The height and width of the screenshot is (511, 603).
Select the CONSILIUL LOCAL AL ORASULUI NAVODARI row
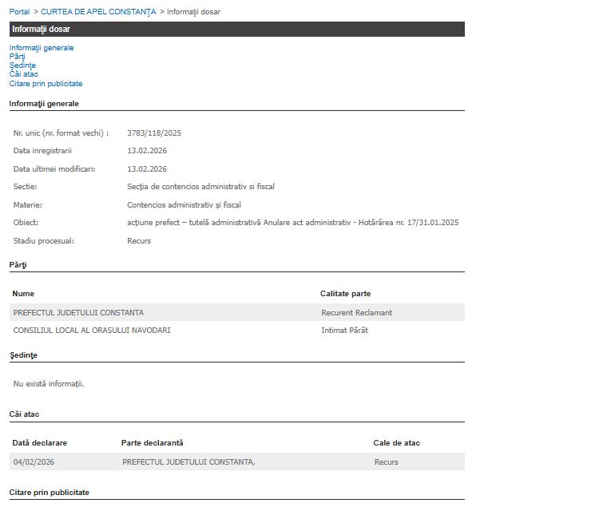click(x=92, y=330)
